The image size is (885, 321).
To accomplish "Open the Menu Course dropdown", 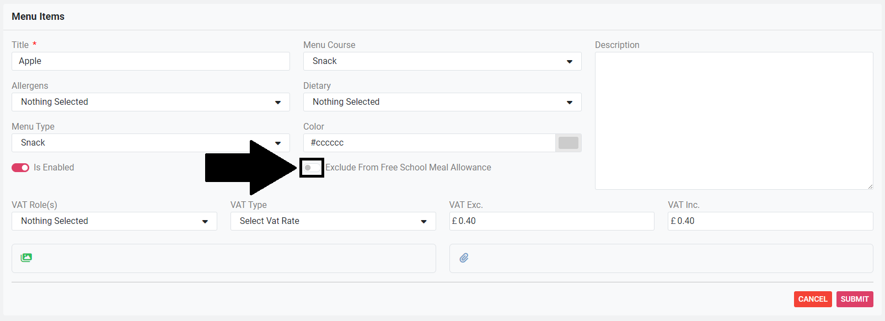I will coord(442,61).
